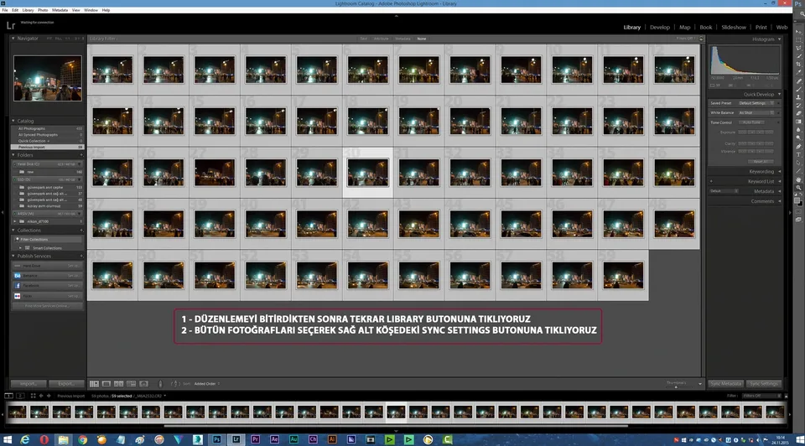The image size is (805, 446).
Task: Collapse the Catalog panel
Action: (13, 121)
